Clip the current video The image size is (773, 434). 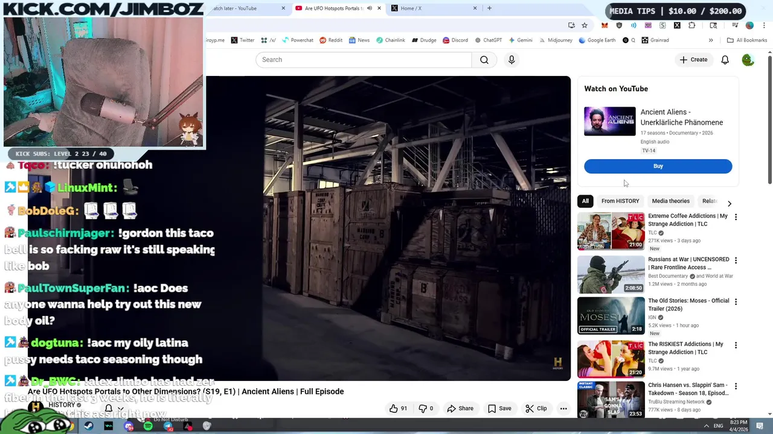[x=536, y=408]
